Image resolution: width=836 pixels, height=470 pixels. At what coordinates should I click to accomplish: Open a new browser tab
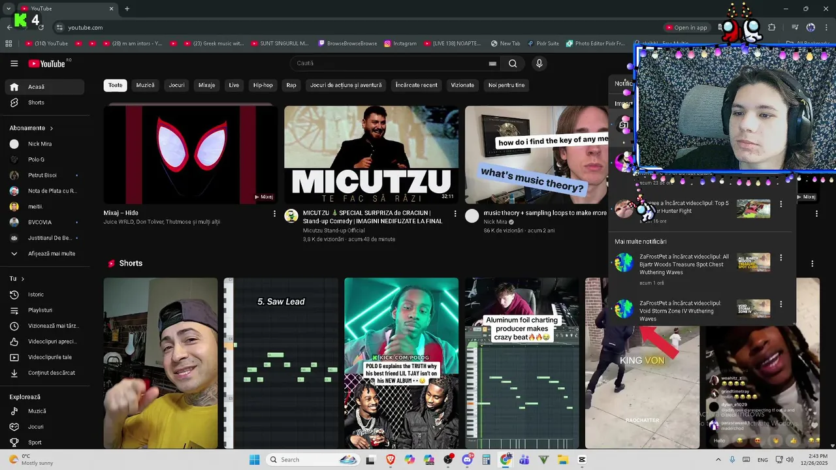pyautogui.click(x=127, y=8)
